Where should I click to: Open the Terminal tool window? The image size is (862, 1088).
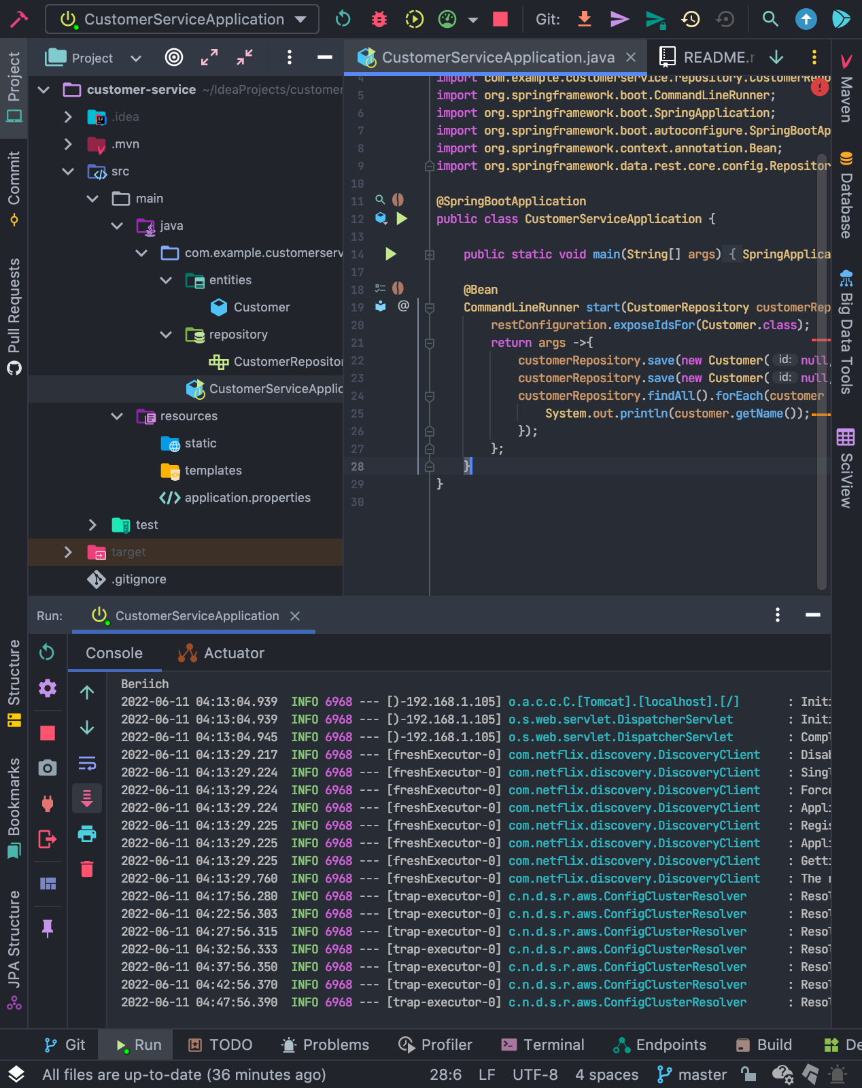542,1044
